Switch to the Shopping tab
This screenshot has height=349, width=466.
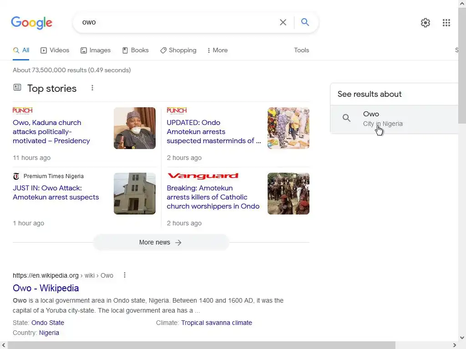(x=178, y=50)
